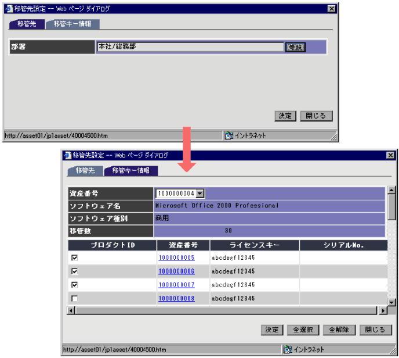Click the intranet zone icon in upper status bar
The height and width of the screenshot is (358, 399).
(229, 135)
